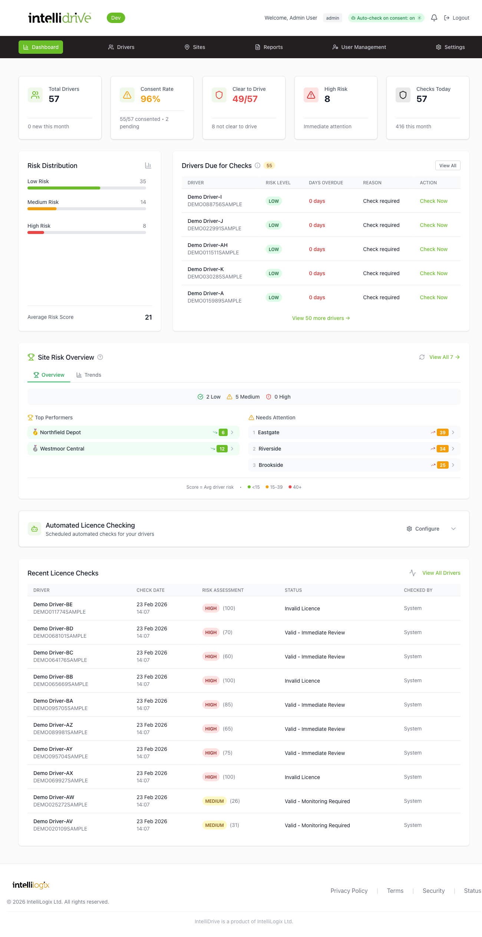Click the 2 Low check-circle icon
Screen dimensions: 482x937
click(201, 397)
